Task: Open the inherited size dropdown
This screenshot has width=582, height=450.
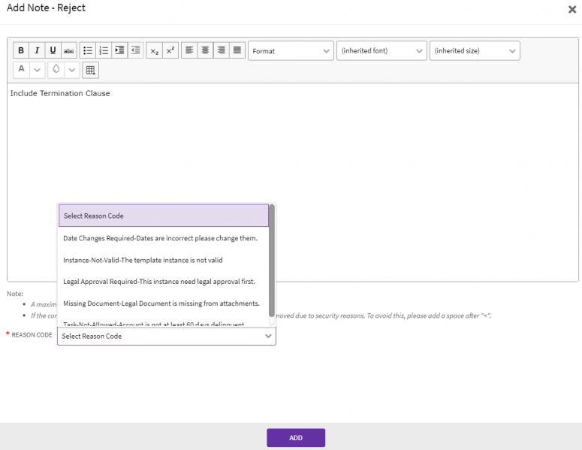Action: tap(475, 51)
